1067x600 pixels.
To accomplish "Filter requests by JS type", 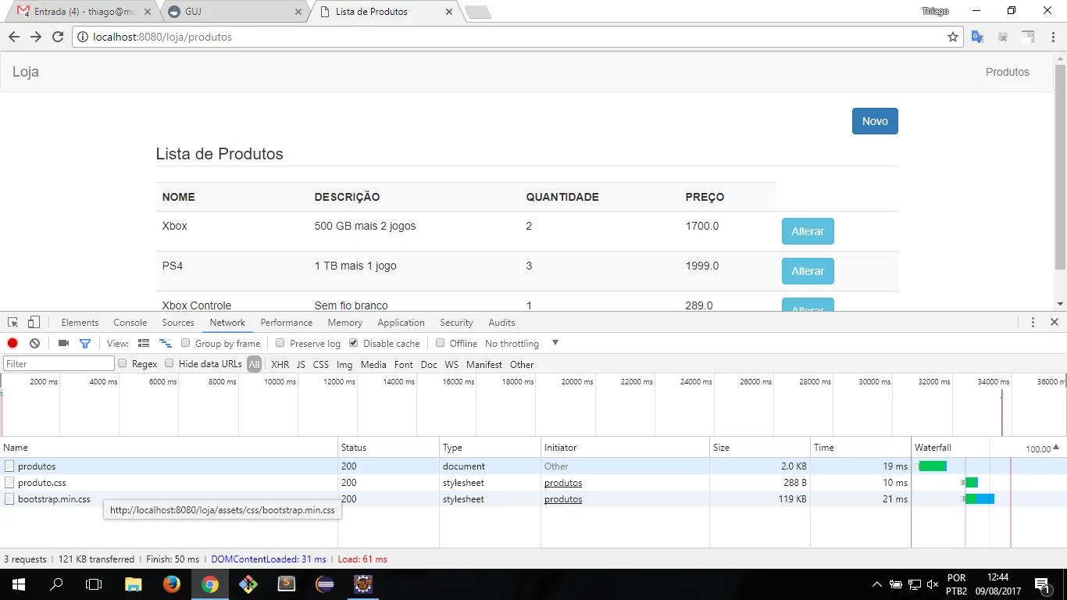I will [x=301, y=365].
